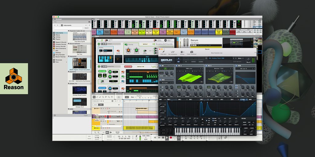Screen dimensions: 315x157
Task: Open the Serum Menu dropdown
Action: tap(241, 58)
